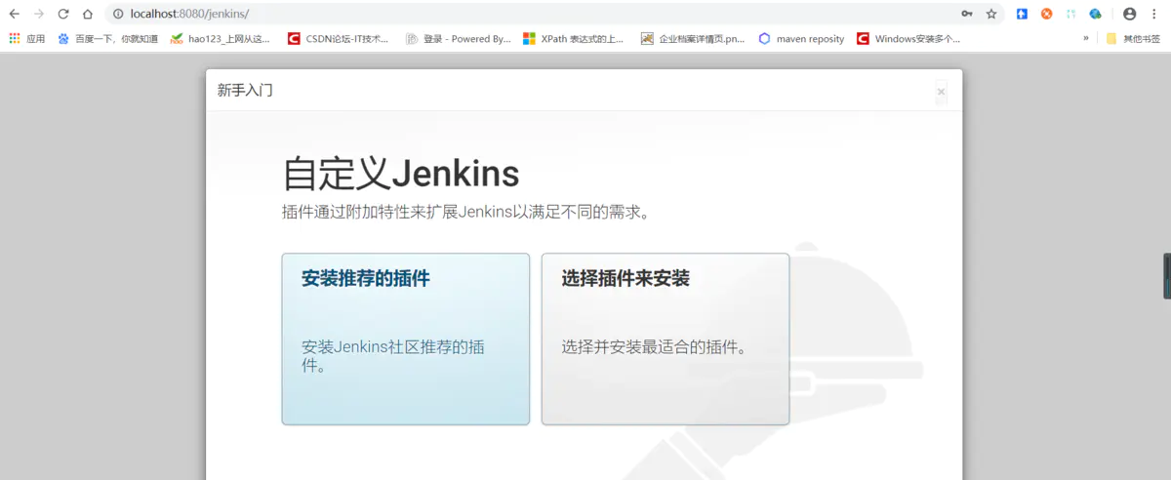Click the blue extension icon in toolbar
Viewport: 1171px width, 480px height.
click(1022, 14)
